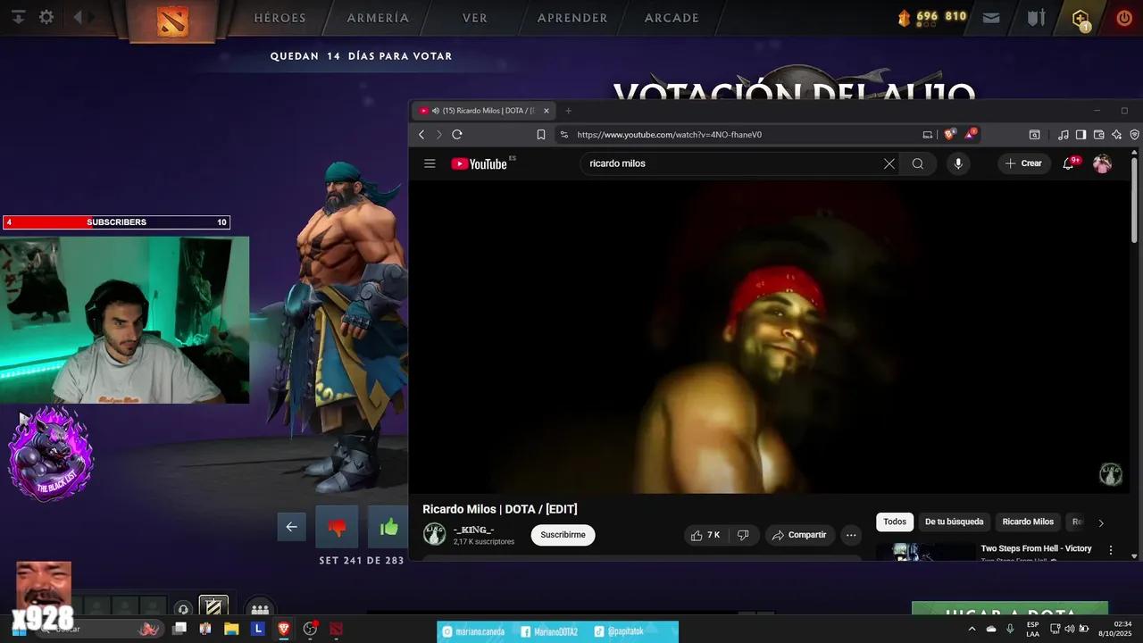Click the Dota 2 logo home button

(172, 20)
